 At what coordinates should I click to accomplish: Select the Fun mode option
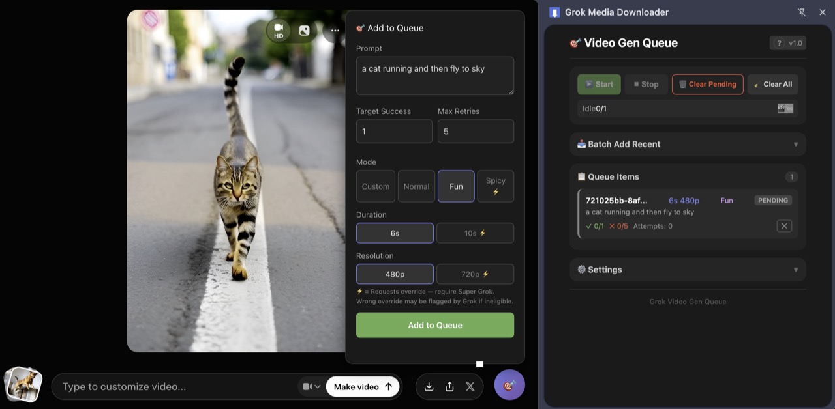tap(455, 186)
